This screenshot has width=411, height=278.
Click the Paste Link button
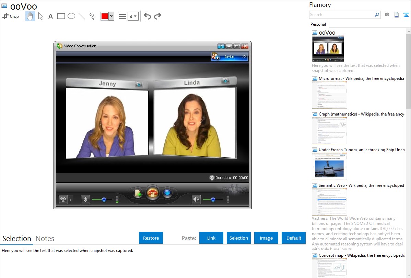(211, 238)
